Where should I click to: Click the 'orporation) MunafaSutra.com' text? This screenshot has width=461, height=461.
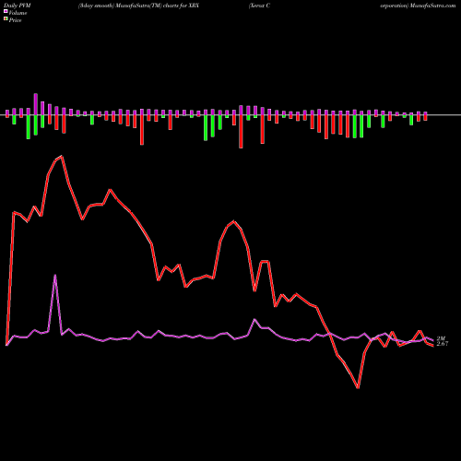[418, 6]
